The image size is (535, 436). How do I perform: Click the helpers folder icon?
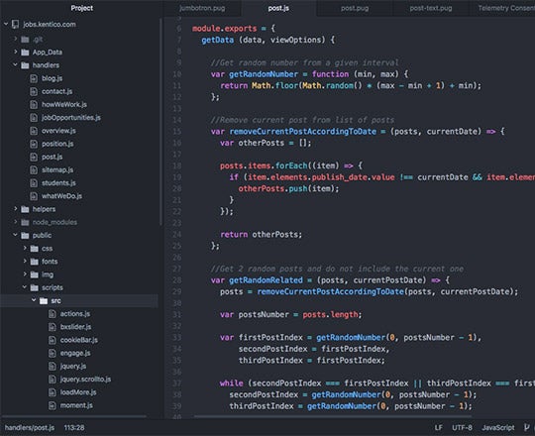pos(25,209)
